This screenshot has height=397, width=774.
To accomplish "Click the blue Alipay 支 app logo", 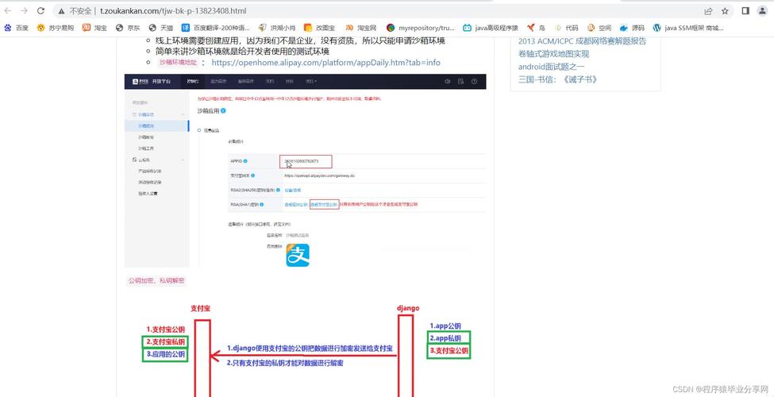I will [x=298, y=256].
